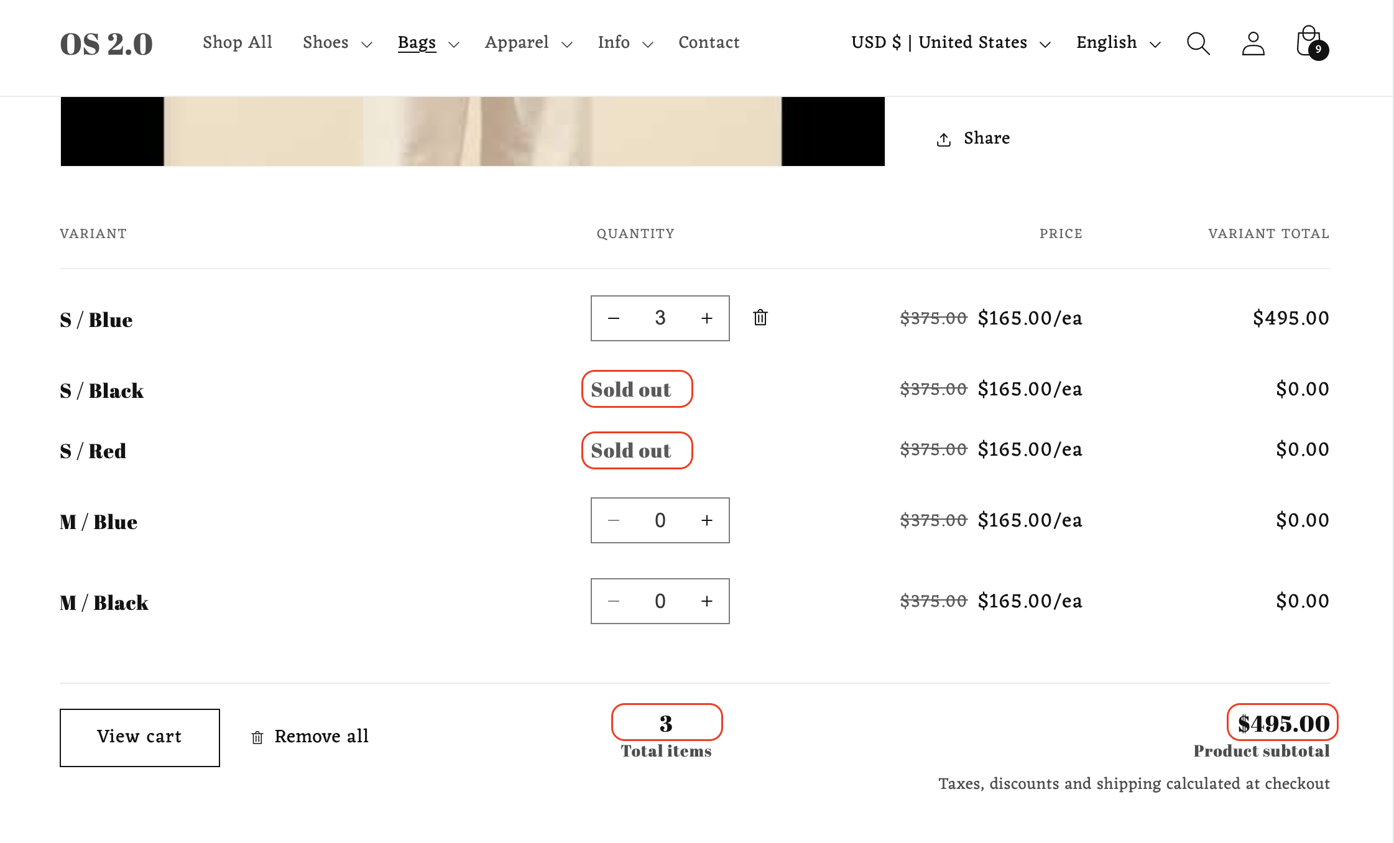Open the Contact page link
Viewport: 1394px width, 843px height.
click(708, 42)
